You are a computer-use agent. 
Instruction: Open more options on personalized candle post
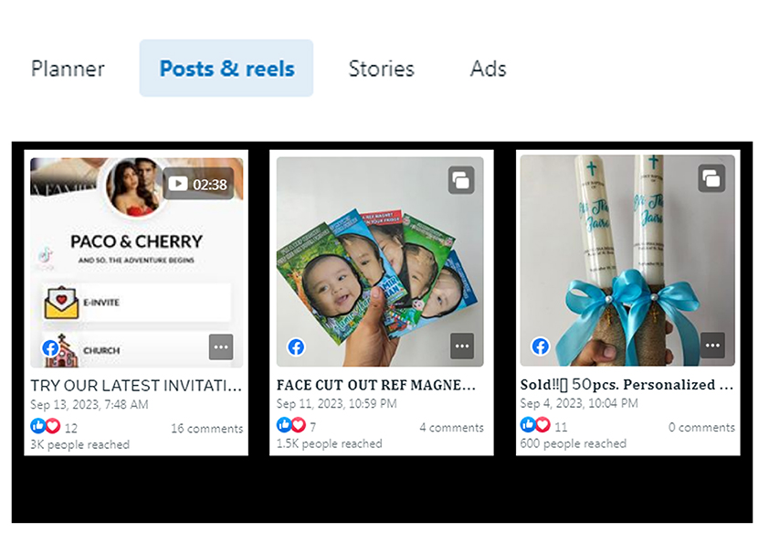click(x=712, y=347)
